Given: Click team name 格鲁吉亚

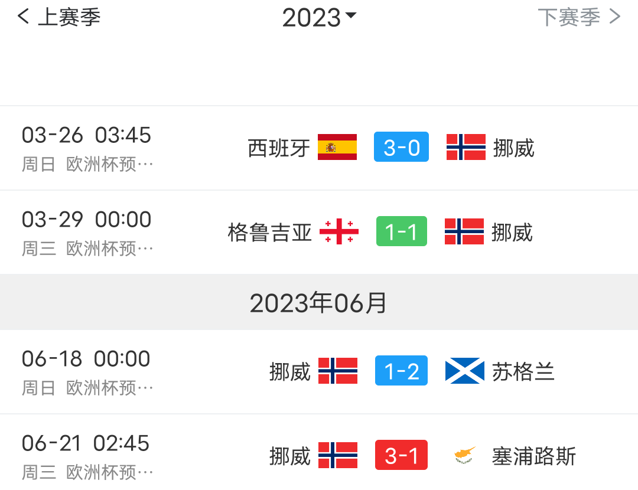Looking at the screenshot, I should [x=269, y=232].
